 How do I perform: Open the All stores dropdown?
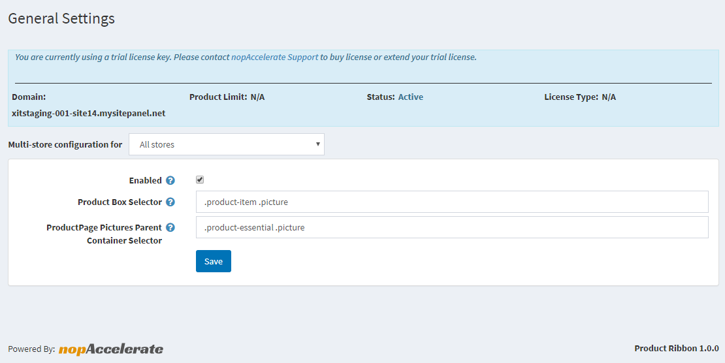[226, 144]
